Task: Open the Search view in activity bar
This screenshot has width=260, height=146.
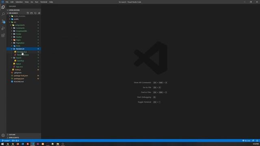Action: (x=3, y=14)
